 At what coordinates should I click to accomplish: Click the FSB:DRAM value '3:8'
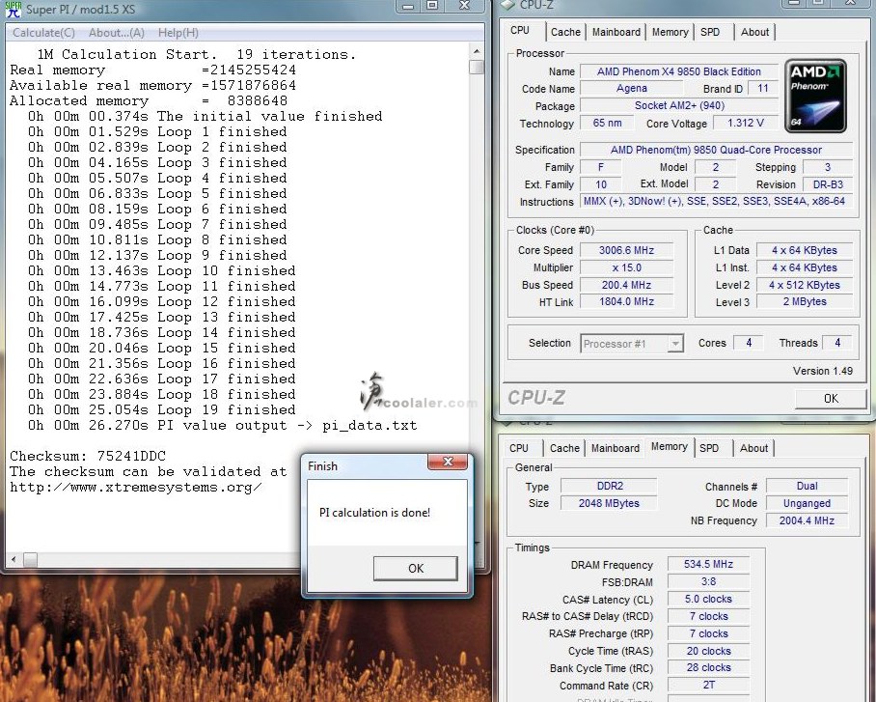point(708,581)
